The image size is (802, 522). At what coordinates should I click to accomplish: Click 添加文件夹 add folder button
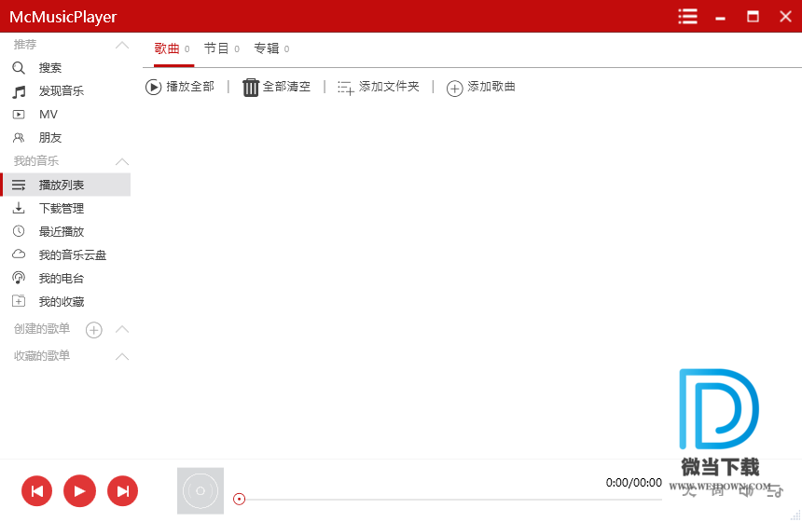[x=379, y=87]
